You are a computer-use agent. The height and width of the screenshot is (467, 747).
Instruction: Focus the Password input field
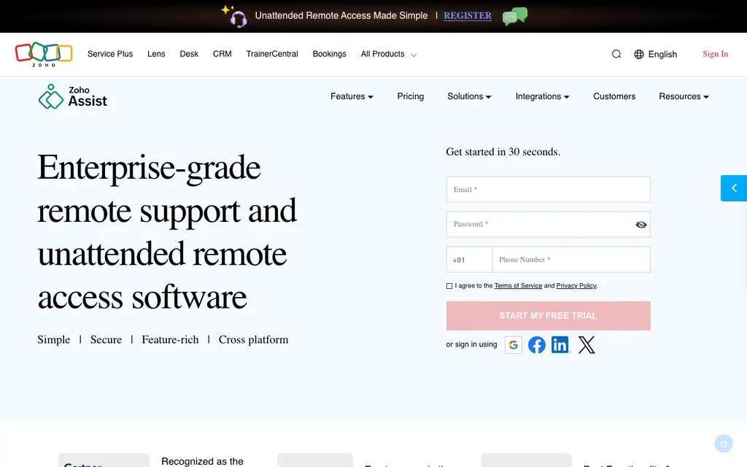(549, 225)
